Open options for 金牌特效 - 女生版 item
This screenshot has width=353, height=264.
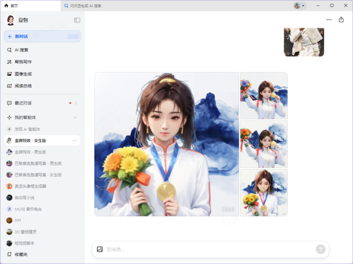[x=75, y=141]
